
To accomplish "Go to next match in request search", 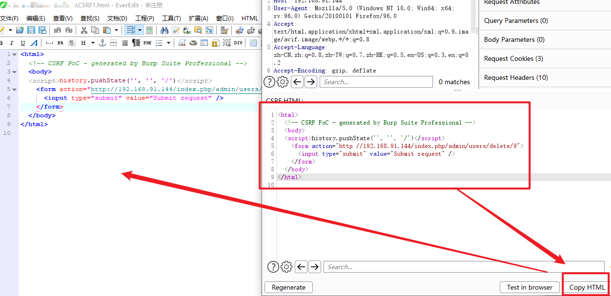I will (x=311, y=82).
